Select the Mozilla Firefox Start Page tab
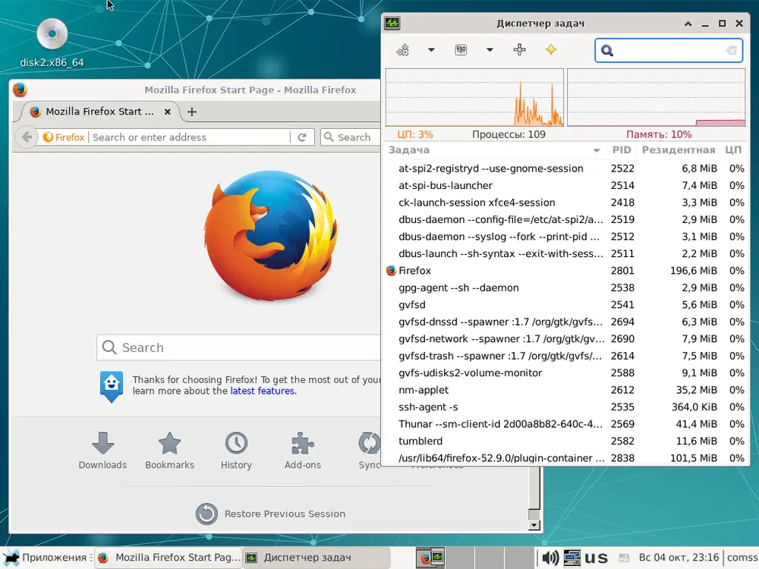The width and height of the screenshot is (759, 569). 99,112
